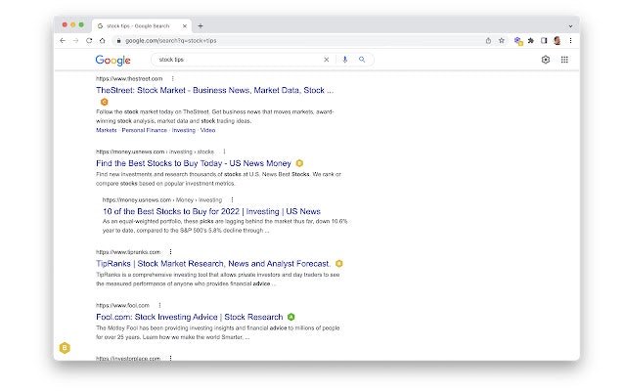The image size is (626, 391).
Task: Open more options for tipranks.com result
Action: [170, 252]
